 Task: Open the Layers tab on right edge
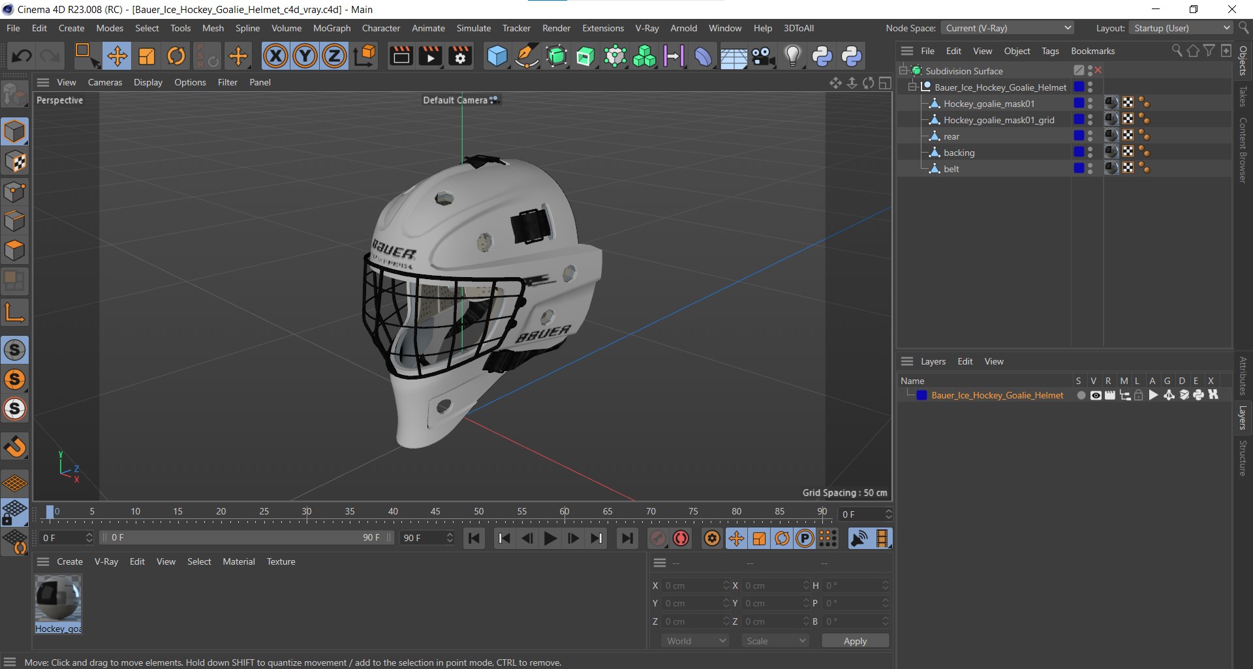[1243, 417]
